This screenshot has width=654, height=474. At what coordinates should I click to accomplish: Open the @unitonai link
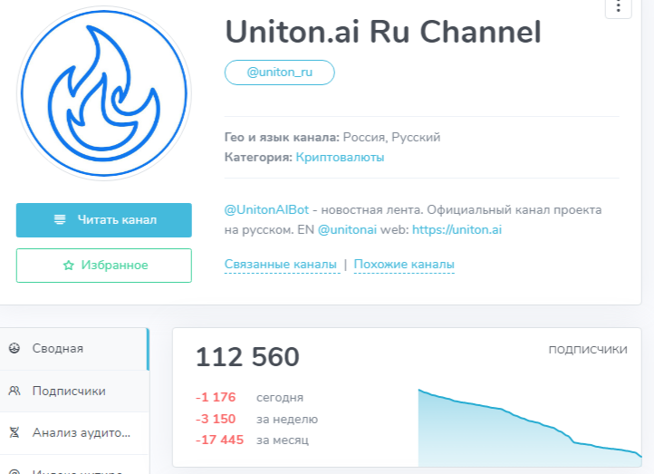[347, 230]
